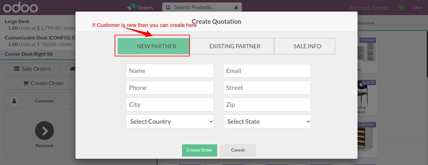Click the search magnifier icon
This screenshot has height=165, width=428.
click(x=168, y=8)
